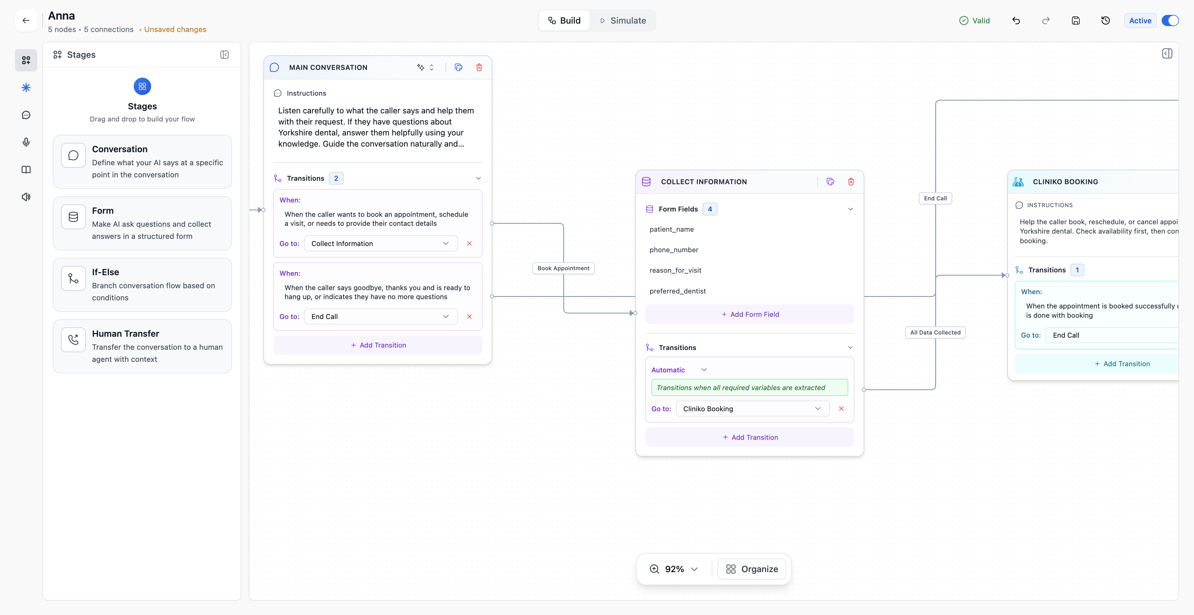Expand the Form Fields list in Collect Information
The height and width of the screenshot is (615, 1194).
(x=850, y=209)
